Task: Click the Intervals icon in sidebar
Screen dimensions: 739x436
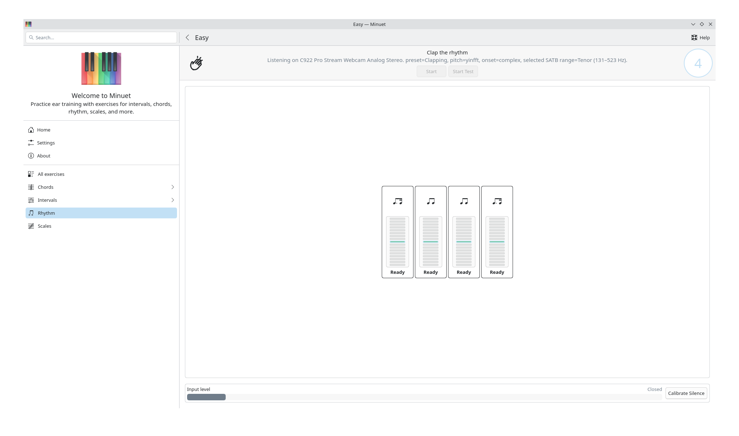Action: point(31,200)
